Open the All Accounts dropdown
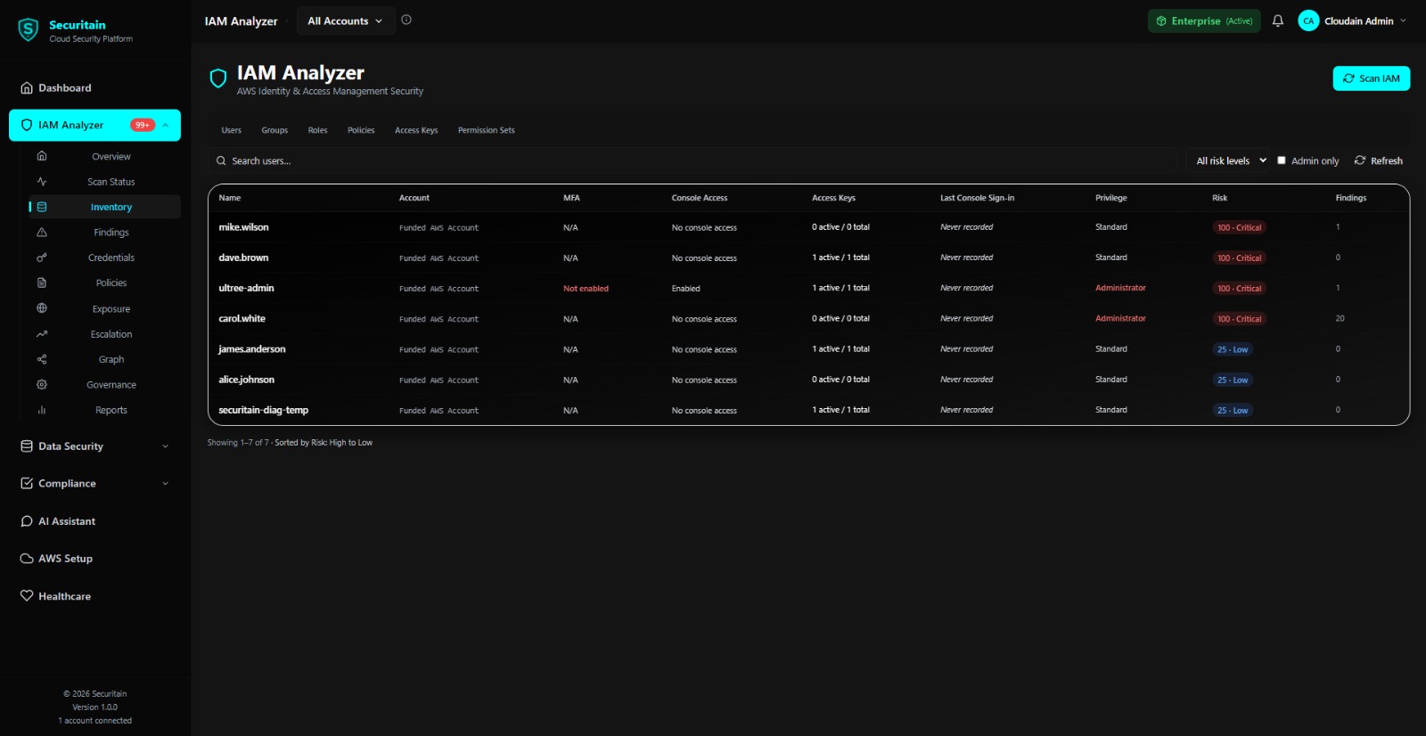This screenshot has width=1426, height=736. tap(345, 20)
